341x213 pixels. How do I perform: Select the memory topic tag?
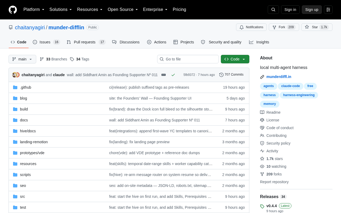coord(270,104)
